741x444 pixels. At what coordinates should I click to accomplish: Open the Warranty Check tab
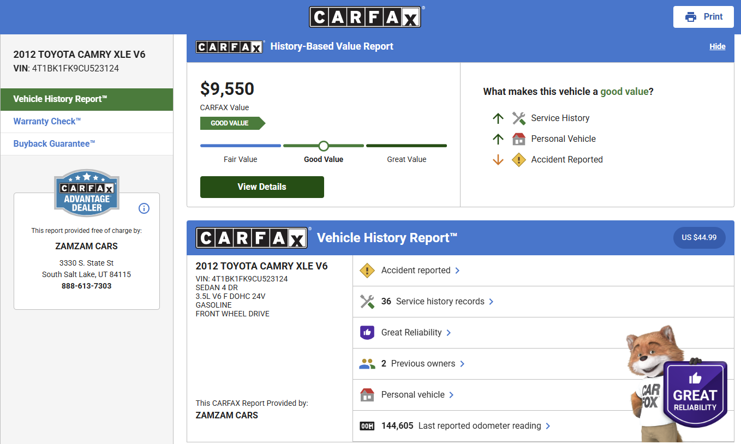[x=47, y=122]
